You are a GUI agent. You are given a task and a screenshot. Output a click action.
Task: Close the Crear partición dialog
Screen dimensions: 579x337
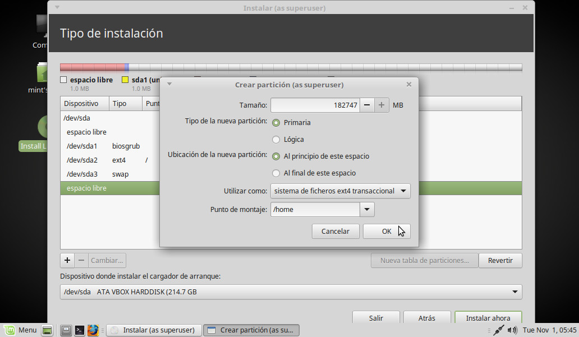[409, 85]
